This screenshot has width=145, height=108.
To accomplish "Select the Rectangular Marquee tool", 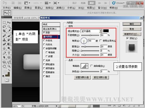I will click(4, 22).
